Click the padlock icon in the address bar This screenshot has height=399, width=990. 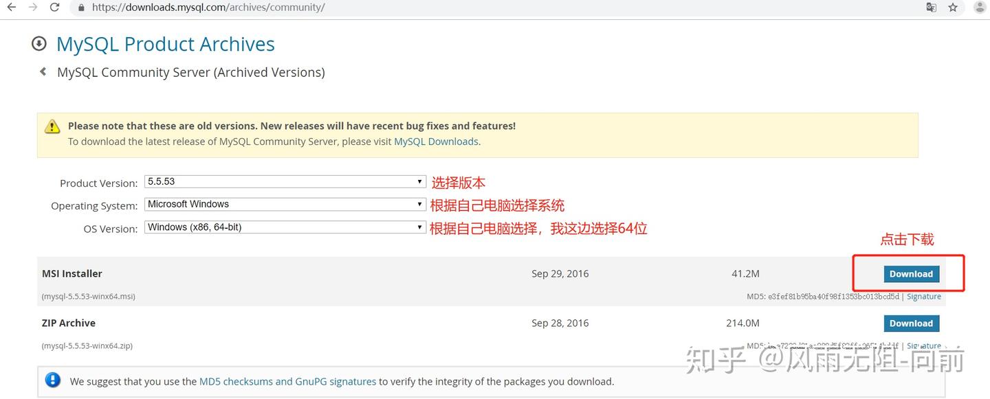(80, 8)
